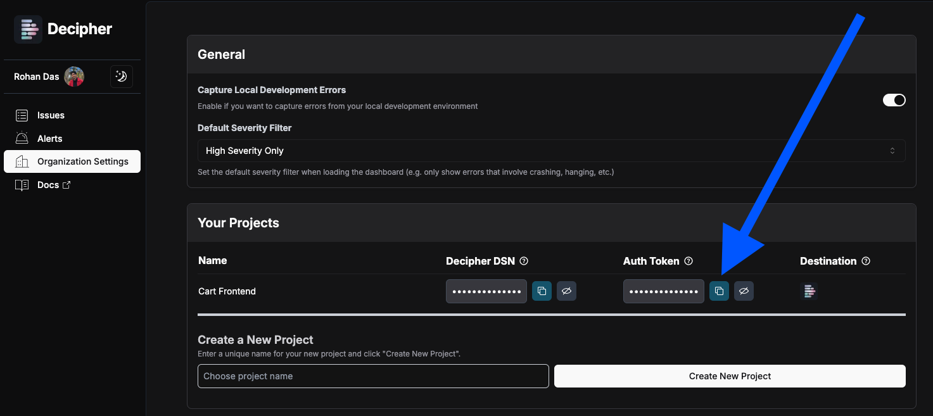Click Auth Token help icon
This screenshot has height=416, width=933.
tap(689, 262)
